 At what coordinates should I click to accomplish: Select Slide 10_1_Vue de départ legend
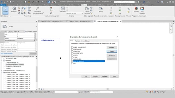click(13, 66)
